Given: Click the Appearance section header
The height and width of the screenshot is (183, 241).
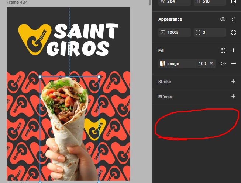Looking at the screenshot, I should coord(170,19).
